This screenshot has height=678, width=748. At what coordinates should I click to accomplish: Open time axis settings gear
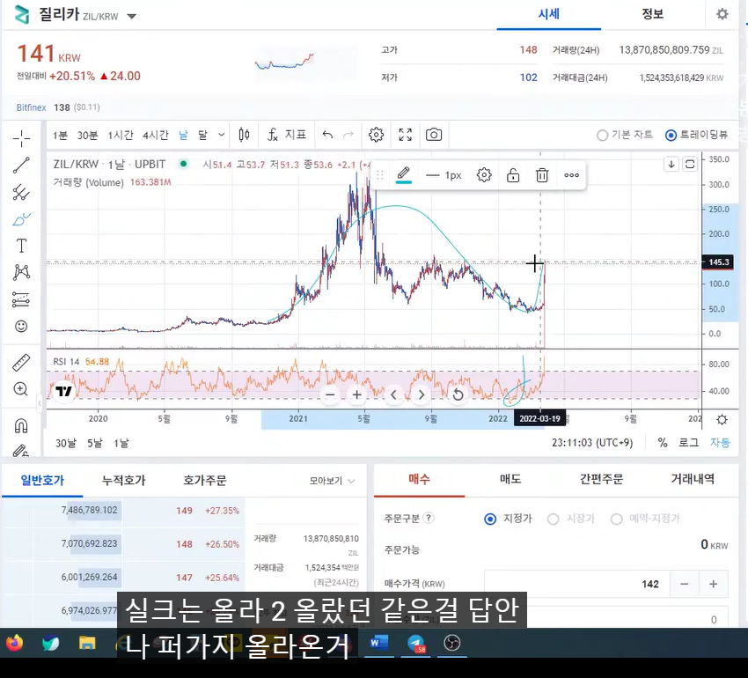[x=722, y=420]
